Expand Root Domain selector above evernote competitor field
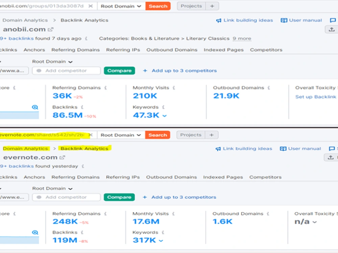The width and height of the screenshot is (338, 253). click(x=52, y=189)
